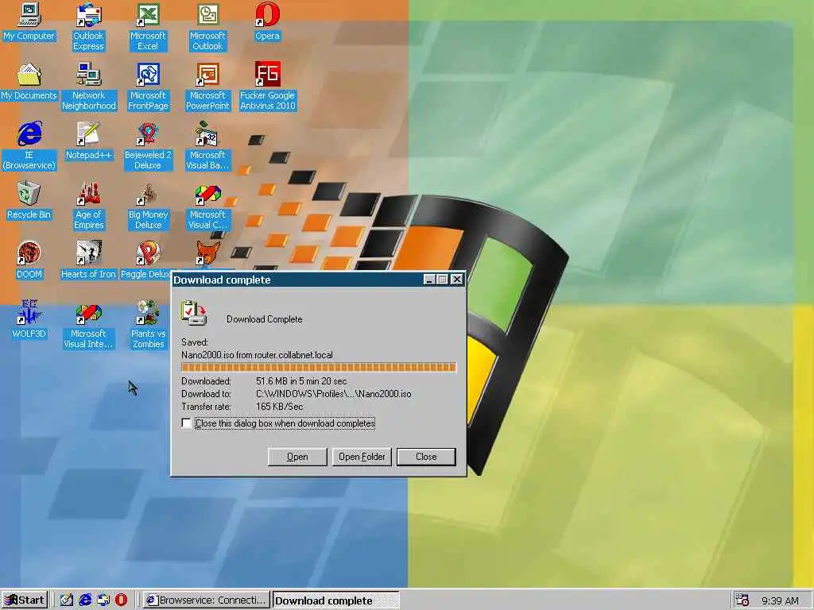
Task: Click the text Nano2000.iso from router.collabnet.local
Action: pos(257,355)
